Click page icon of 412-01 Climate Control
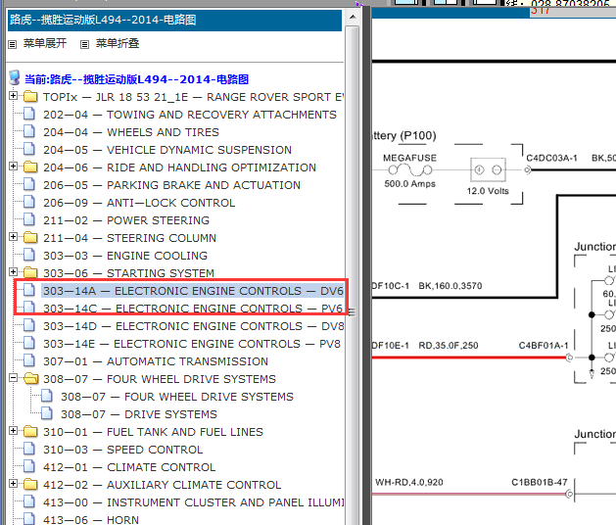This screenshot has height=525, width=616. click(x=29, y=466)
